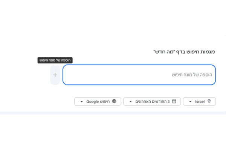Focus the 'הוספה של מונח חיפוש' search term field
Image resolution: width=226 pixels, height=150 pixels.
(x=139, y=75)
